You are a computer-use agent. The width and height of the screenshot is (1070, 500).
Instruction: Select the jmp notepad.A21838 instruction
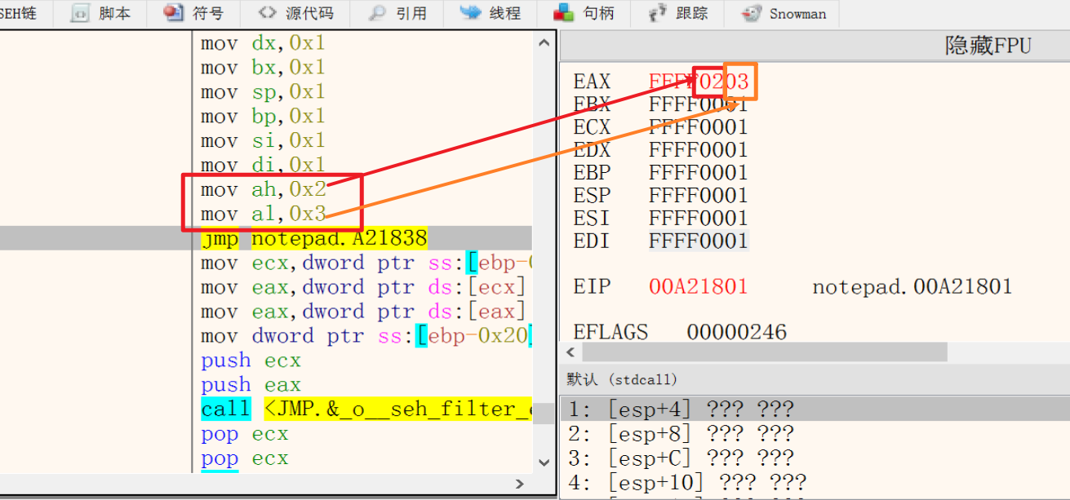(313, 238)
